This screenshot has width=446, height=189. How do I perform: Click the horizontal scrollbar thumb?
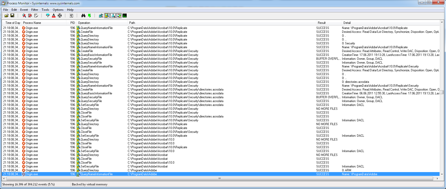coord(219,178)
